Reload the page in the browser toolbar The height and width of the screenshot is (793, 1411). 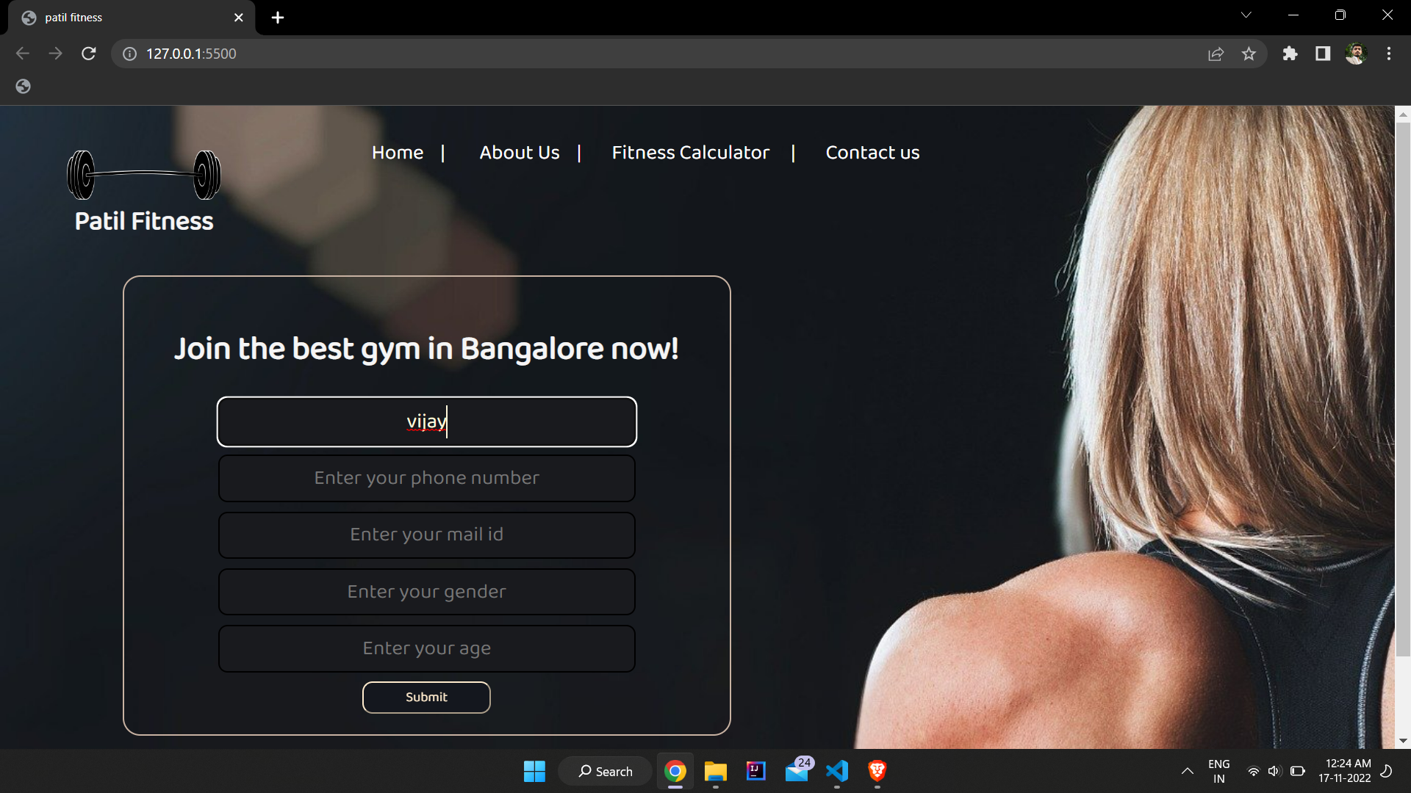coord(88,53)
